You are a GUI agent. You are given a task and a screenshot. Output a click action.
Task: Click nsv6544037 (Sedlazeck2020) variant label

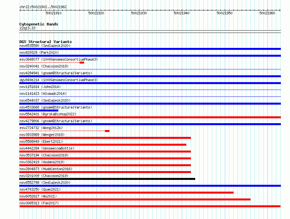click(x=45, y=100)
